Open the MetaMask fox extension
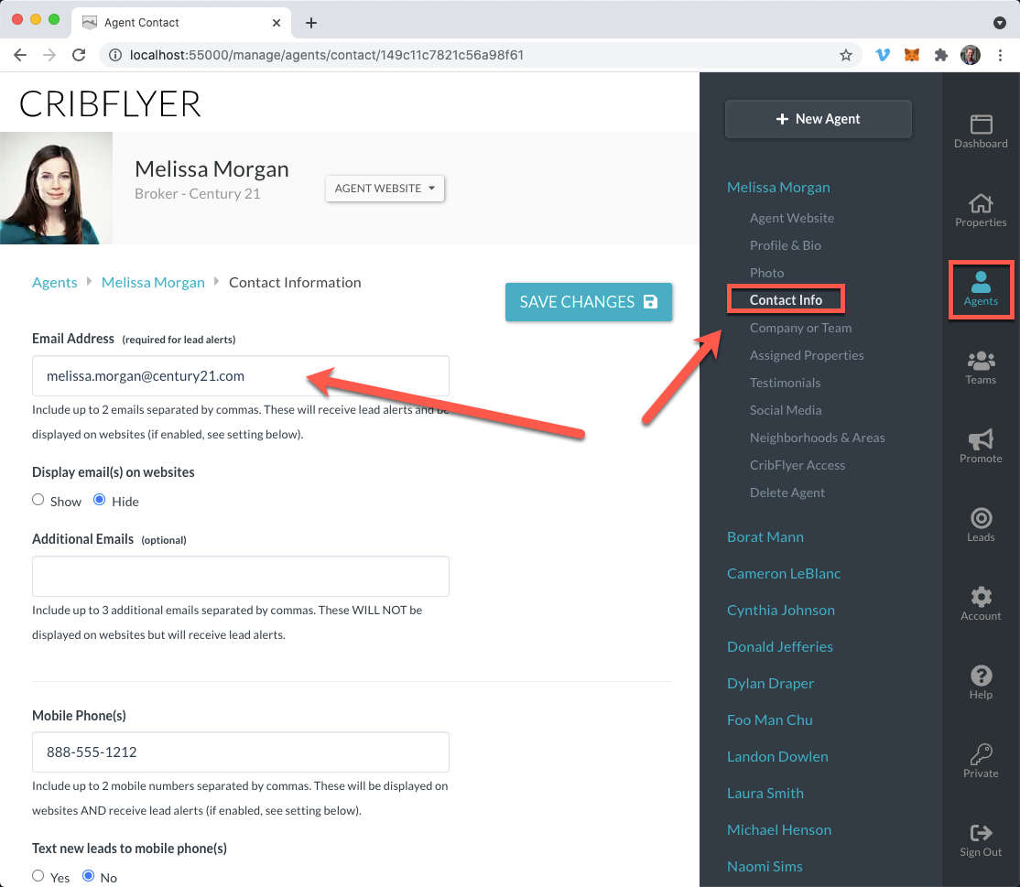Image resolution: width=1020 pixels, height=887 pixels. coord(911,55)
